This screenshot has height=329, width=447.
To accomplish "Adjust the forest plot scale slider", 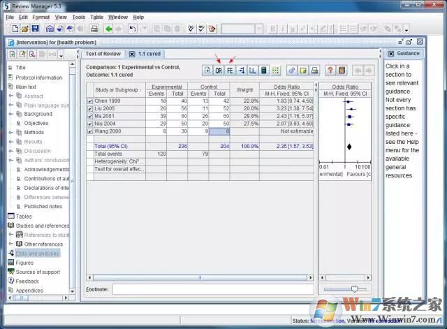I will click(354, 288).
